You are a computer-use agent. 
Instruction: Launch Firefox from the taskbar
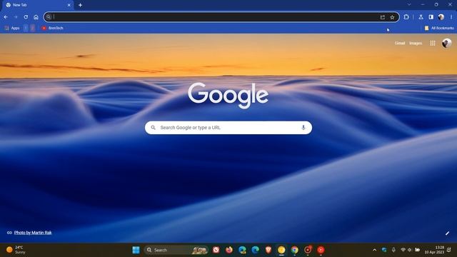[229, 250]
